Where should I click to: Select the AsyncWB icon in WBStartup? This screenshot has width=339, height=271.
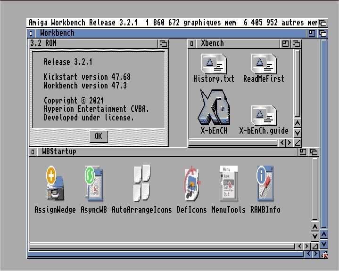point(94,183)
